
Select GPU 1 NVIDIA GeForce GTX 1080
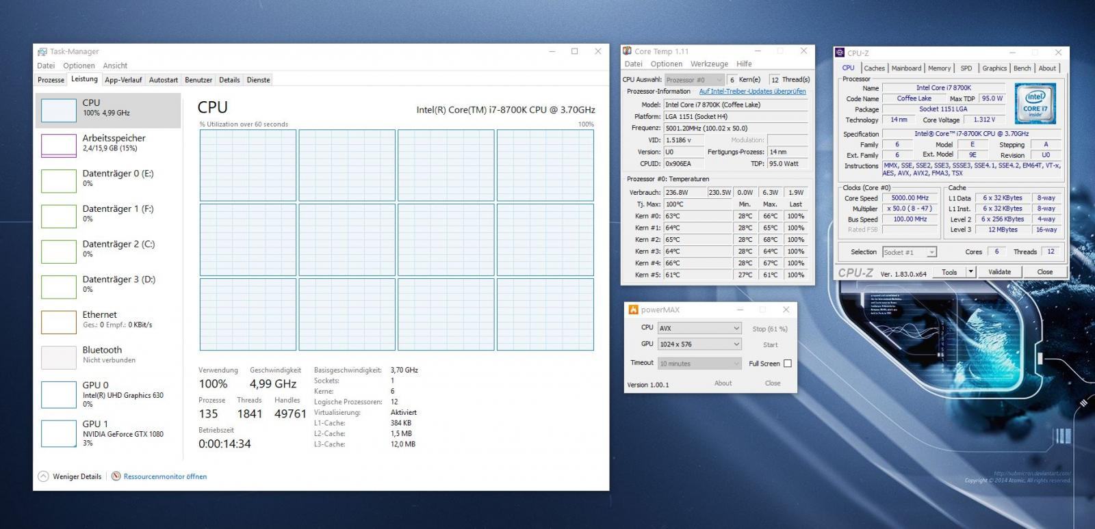coord(108,433)
